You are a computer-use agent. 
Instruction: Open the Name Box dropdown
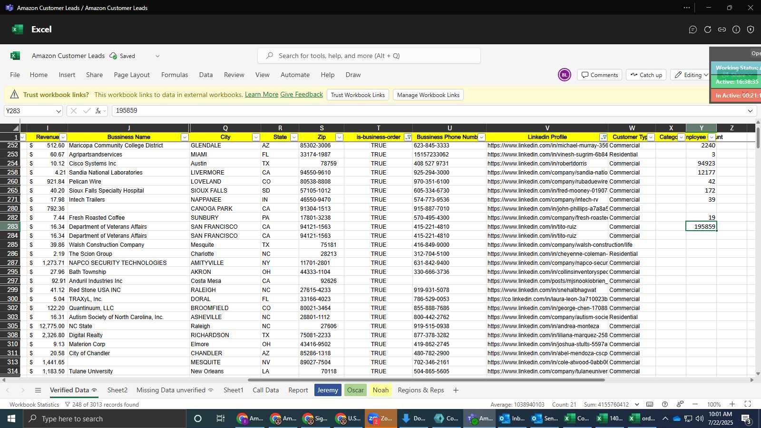(x=59, y=111)
